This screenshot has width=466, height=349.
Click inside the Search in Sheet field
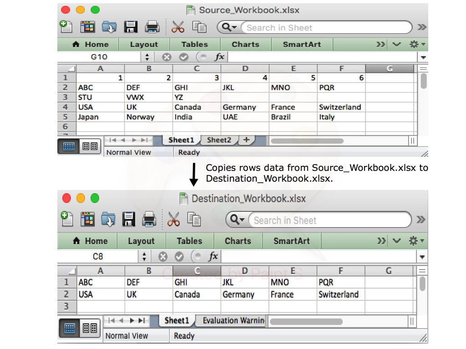[x=309, y=28]
